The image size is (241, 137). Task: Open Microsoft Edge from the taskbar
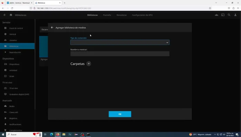click(x=51, y=134)
